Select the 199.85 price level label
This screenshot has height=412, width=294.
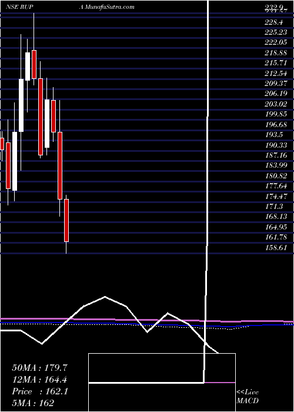coord(276,114)
